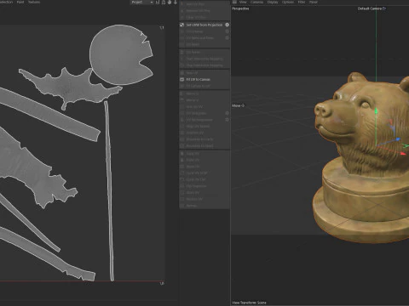Click the green Y-axis gizmo arrow
Screen dimensions: 409x306
point(377,111)
